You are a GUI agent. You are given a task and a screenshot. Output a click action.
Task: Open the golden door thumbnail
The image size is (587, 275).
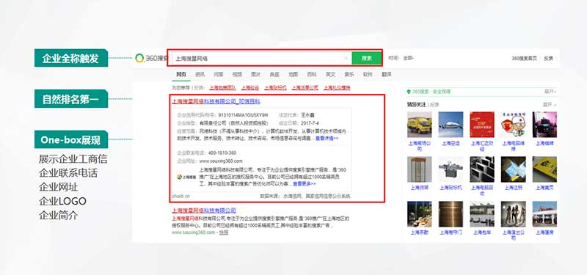point(451,214)
